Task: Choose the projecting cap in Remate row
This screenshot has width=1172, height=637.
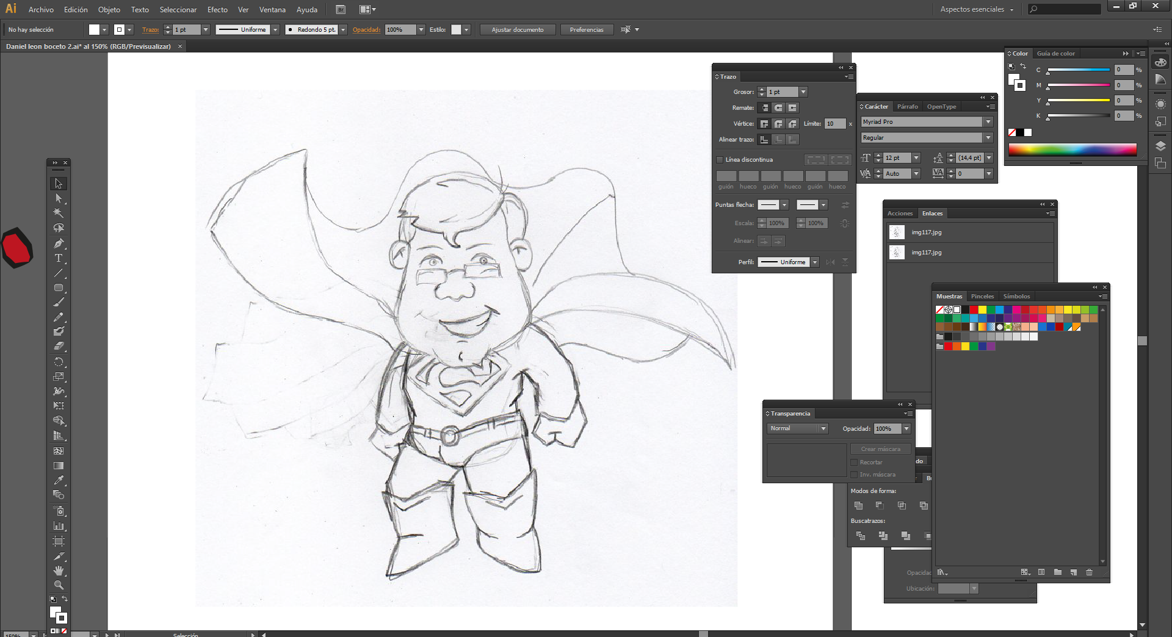Action: point(792,108)
